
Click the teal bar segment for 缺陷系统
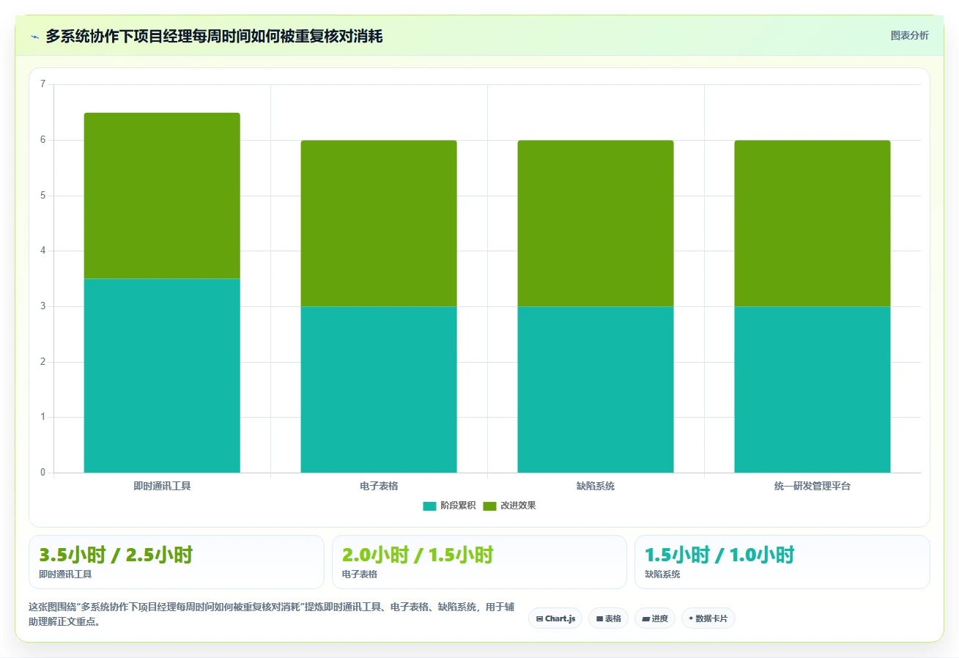596,389
